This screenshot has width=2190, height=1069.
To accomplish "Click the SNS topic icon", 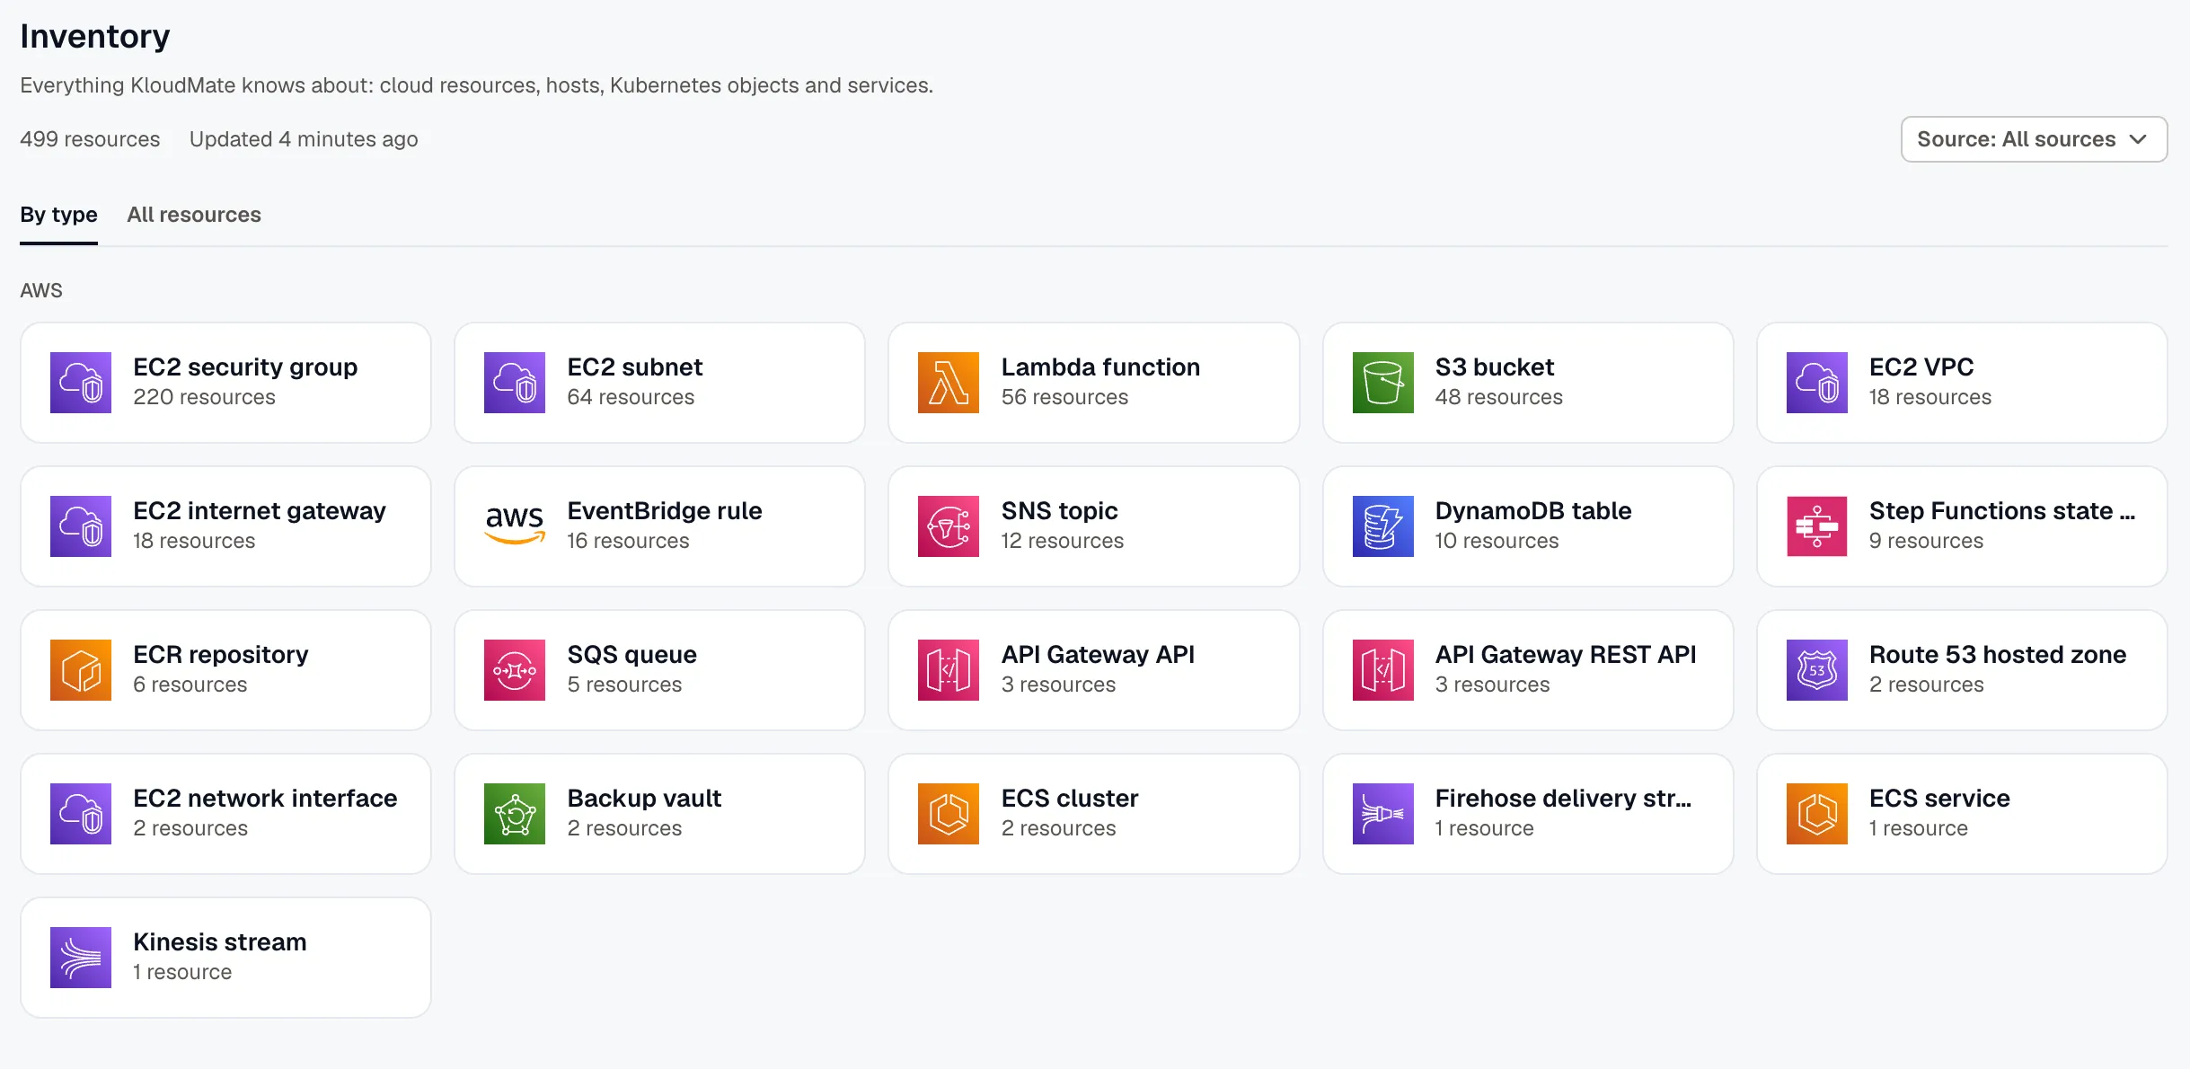I will (x=949, y=526).
